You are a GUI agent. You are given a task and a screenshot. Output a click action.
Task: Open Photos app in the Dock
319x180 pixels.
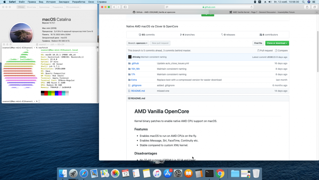[x=115, y=174]
